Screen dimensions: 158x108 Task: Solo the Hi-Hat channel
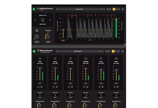69,87
